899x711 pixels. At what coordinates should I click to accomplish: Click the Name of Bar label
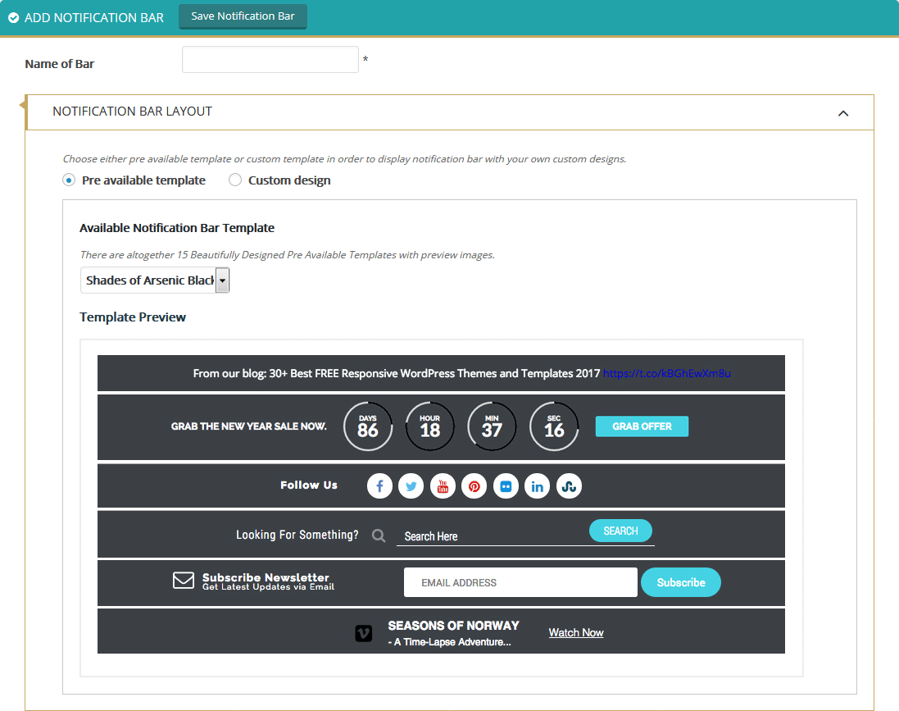pyautogui.click(x=60, y=64)
